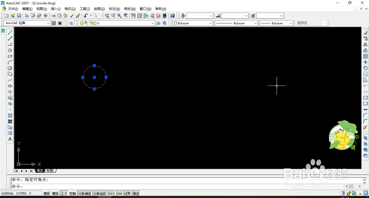Open the 视图(V) menu
The height and width of the screenshot is (198, 369).
pyautogui.click(x=42, y=9)
